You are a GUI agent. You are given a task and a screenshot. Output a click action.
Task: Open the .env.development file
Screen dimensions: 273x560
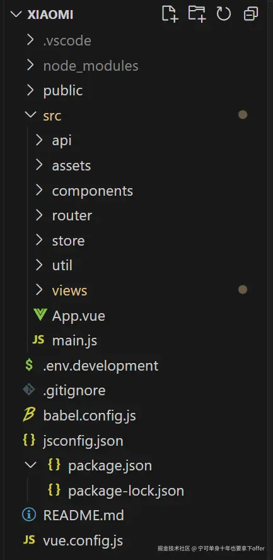(x=101, y=366)
